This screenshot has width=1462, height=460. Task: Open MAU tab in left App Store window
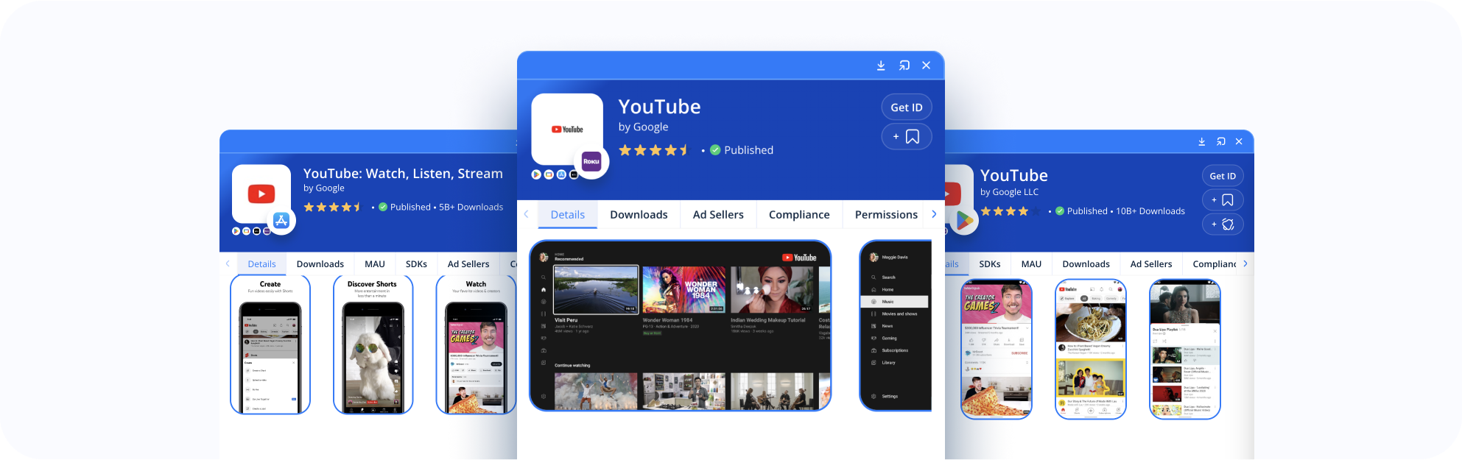[x=375, y=264]
